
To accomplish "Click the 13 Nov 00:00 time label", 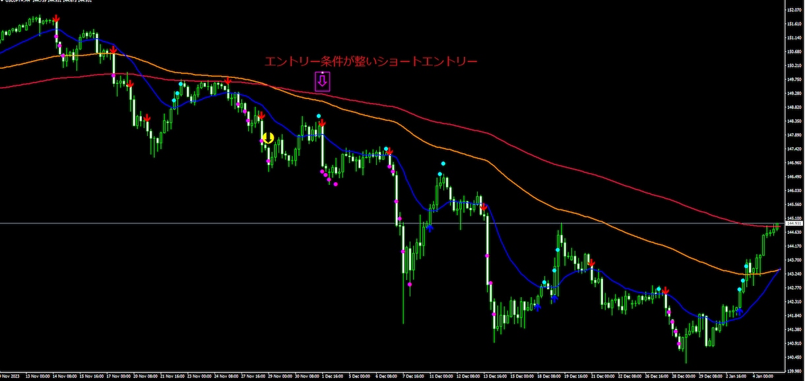I will tap(36, 377).
